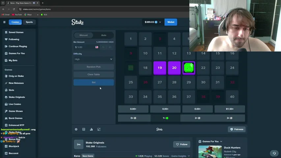
Task: Click the Saved Games bookmark icon
Action: (x=6, y=32)
